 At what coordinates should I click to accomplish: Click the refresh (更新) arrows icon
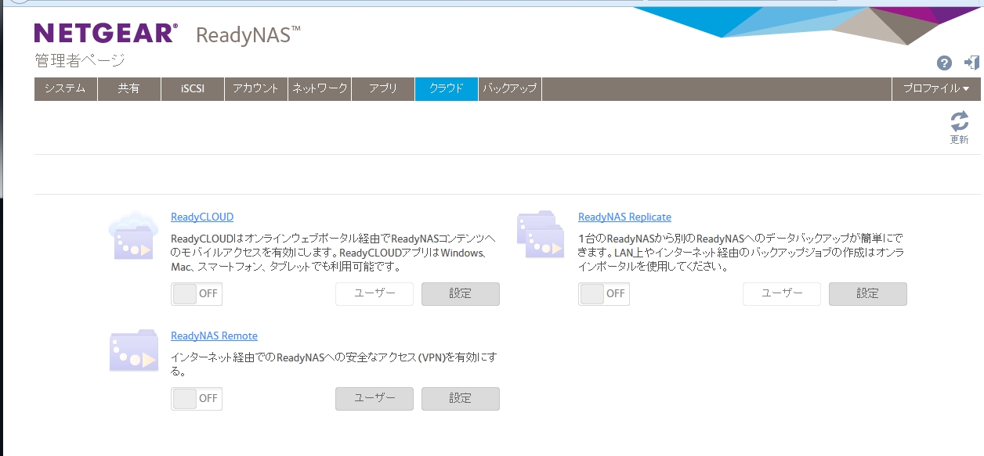coord(960,121)
